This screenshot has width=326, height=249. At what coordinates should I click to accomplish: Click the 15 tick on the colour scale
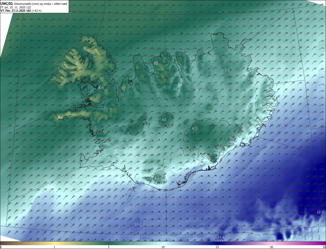tap(217, 247)
